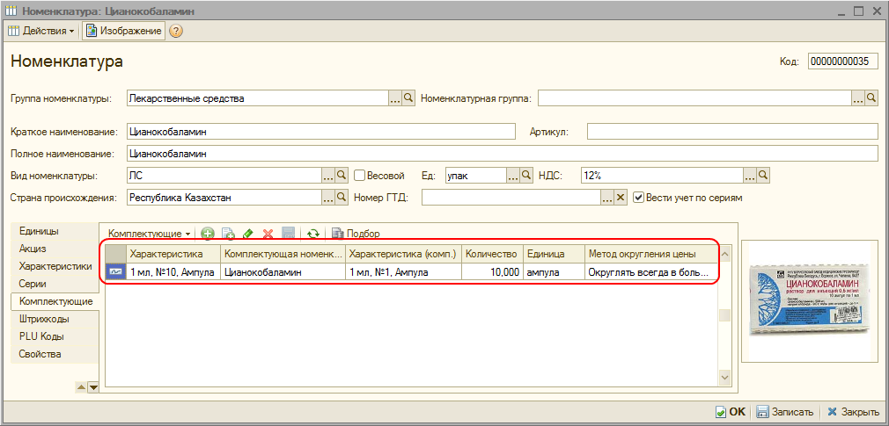Open magnifier lookup for Страна происхождения
This screenshot has width=889, height=426.
coord(342,198)
